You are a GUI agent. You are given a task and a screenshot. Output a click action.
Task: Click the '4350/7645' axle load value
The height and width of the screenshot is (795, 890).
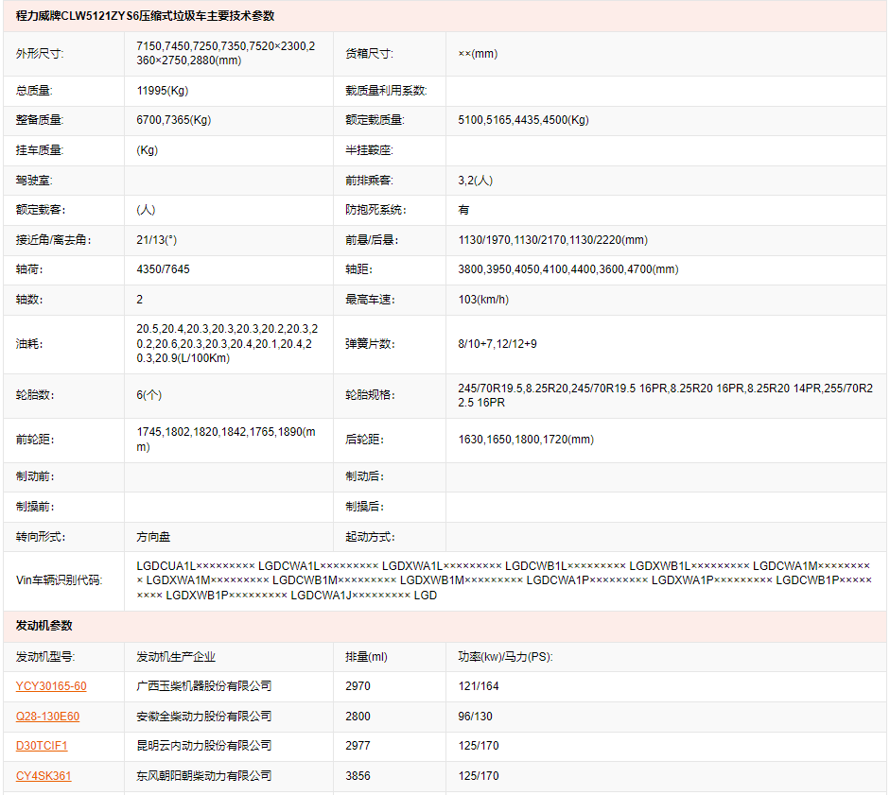point(163,269)
